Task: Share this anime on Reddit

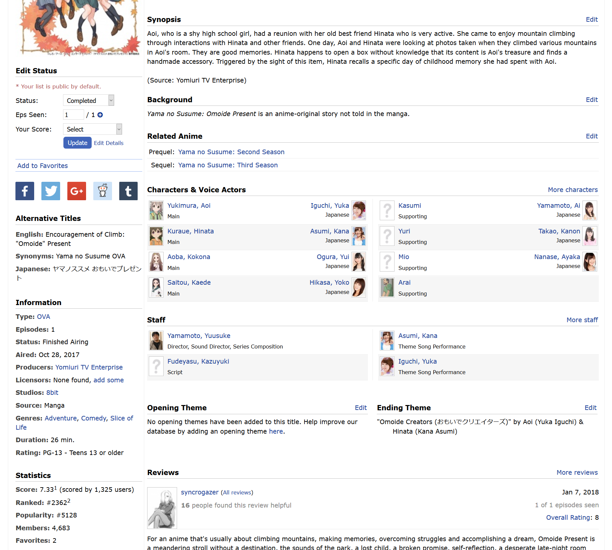Action: click(102, 191)
